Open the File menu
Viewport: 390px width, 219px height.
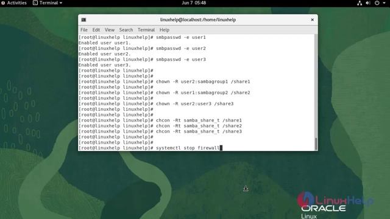point(84,30)
